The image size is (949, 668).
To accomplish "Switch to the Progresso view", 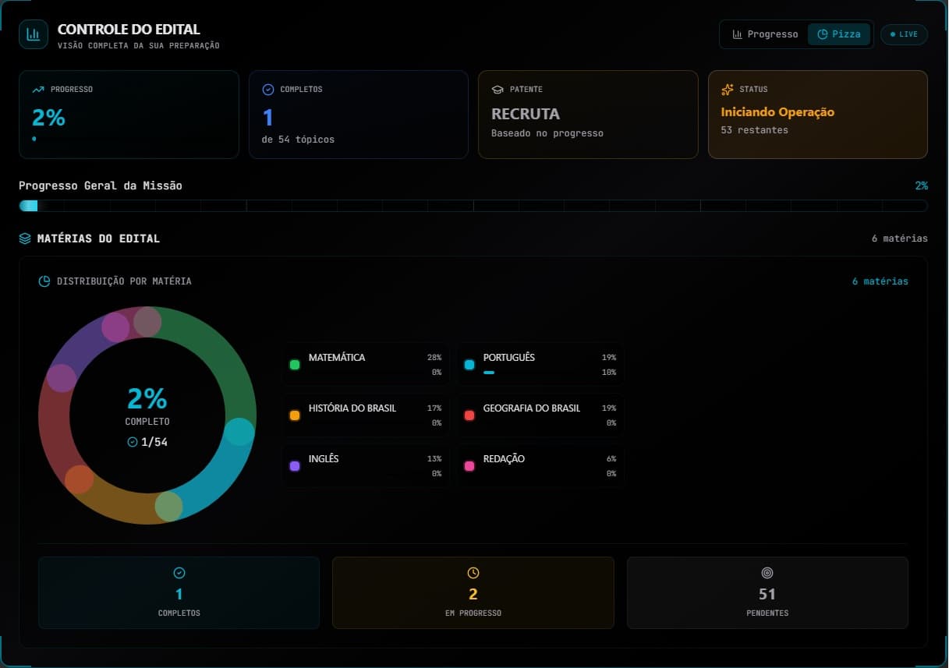I will (765, 34).
